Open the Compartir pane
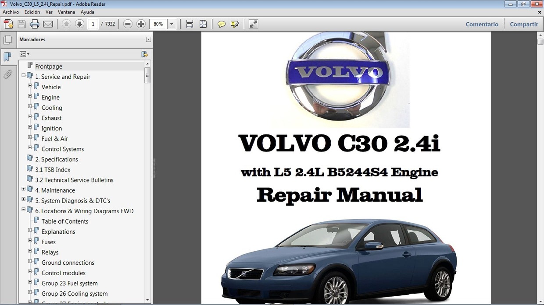Screen dimensions: 544x305 coord(524,24)
